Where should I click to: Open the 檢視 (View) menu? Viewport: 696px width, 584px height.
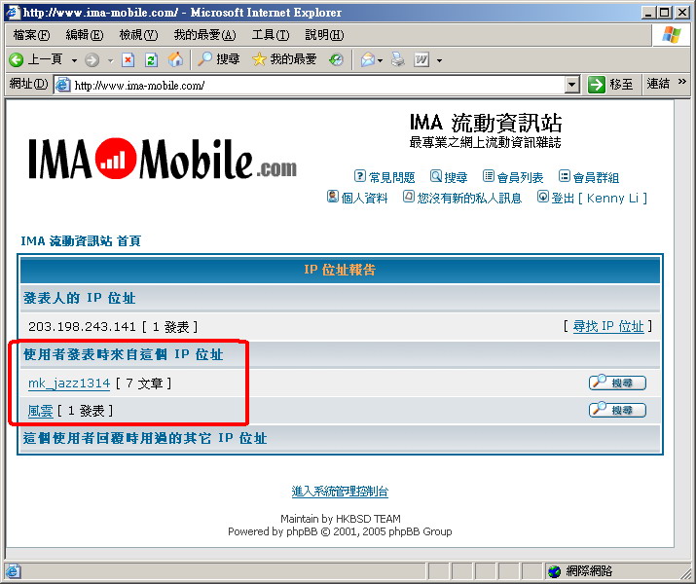[x=137, y=35]
